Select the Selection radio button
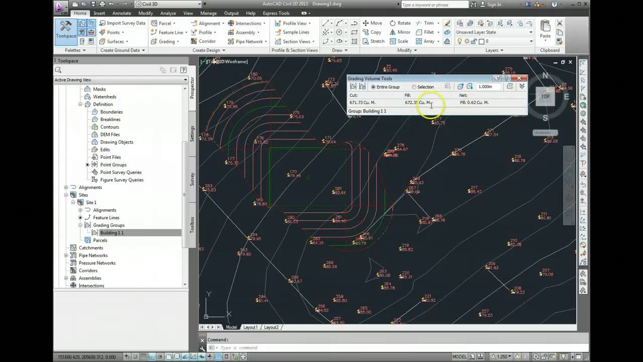The image size is (643, 362). (414, 87)
